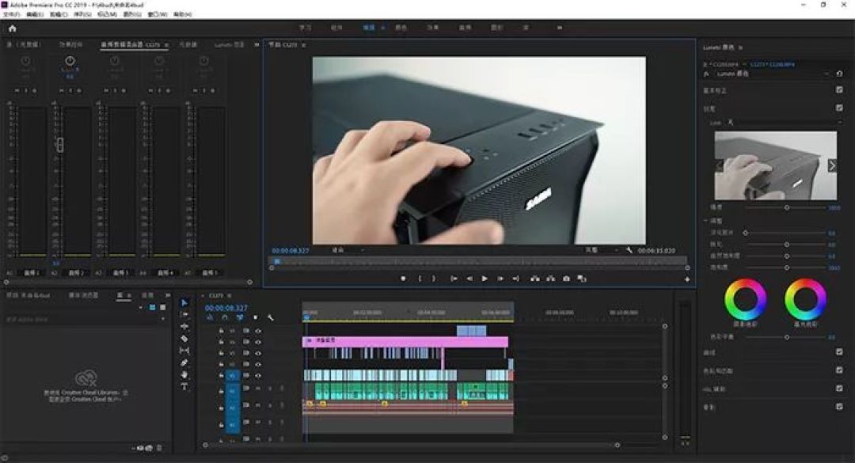
Task: Show hidden workspaces via the » chevron
Action: (x=560, y=27)
